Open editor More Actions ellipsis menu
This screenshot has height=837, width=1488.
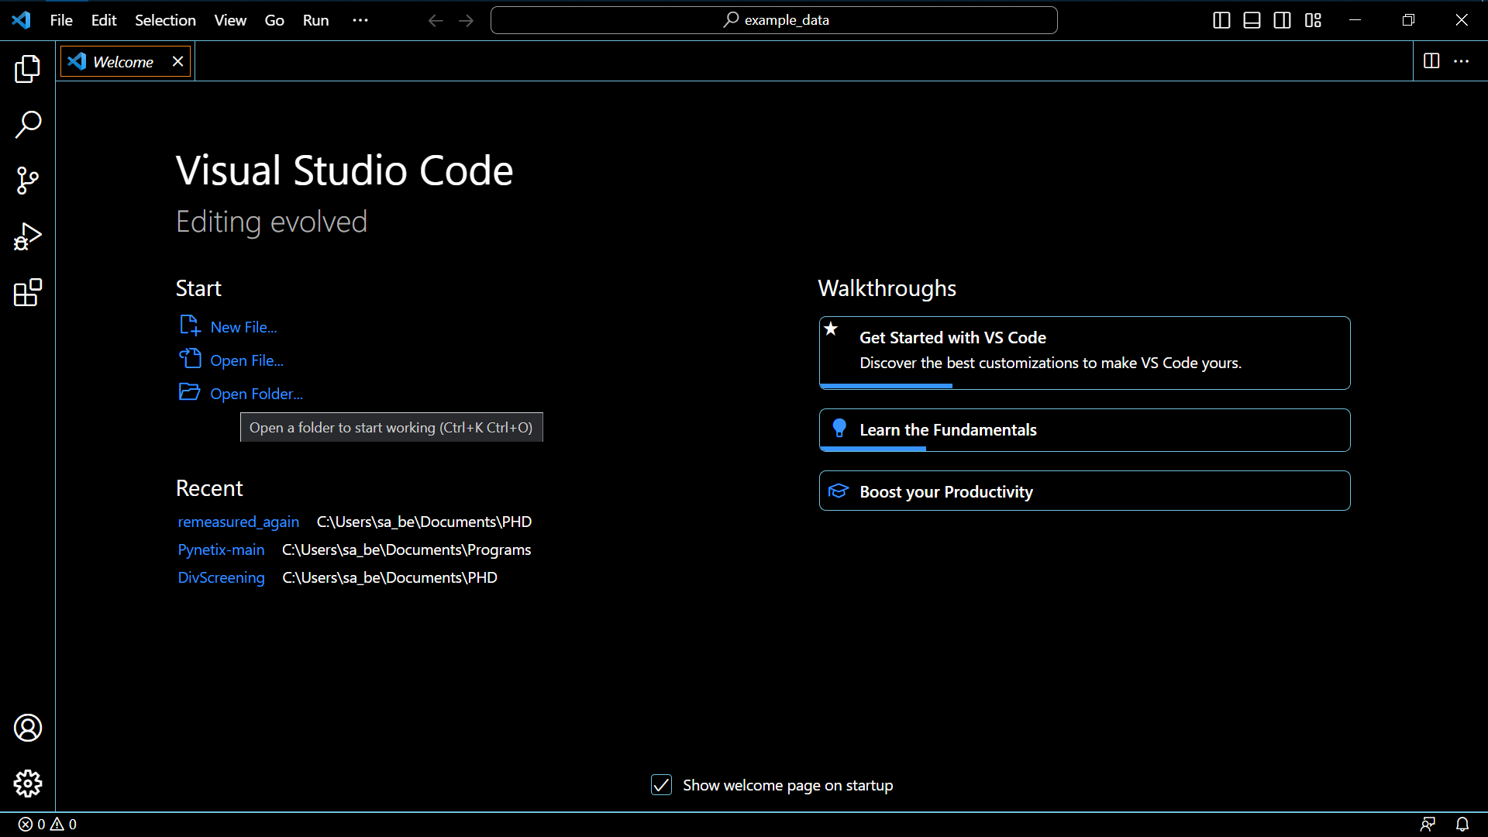(1461, 61)
